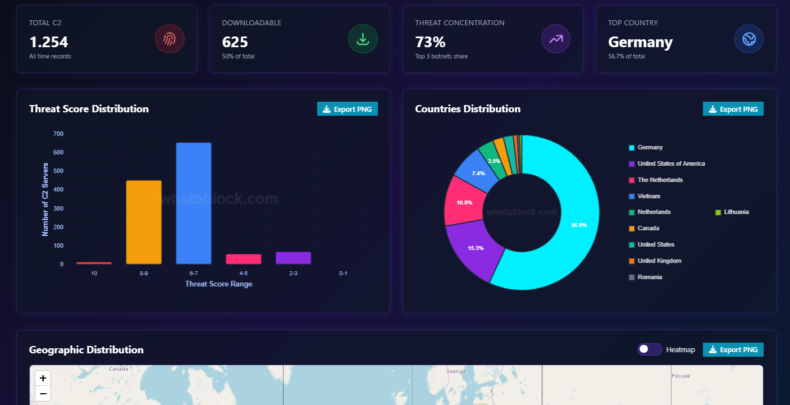The image size is (790, 405).
Task: Enable the Heatmap toggle switch
Action: (650, 349)
